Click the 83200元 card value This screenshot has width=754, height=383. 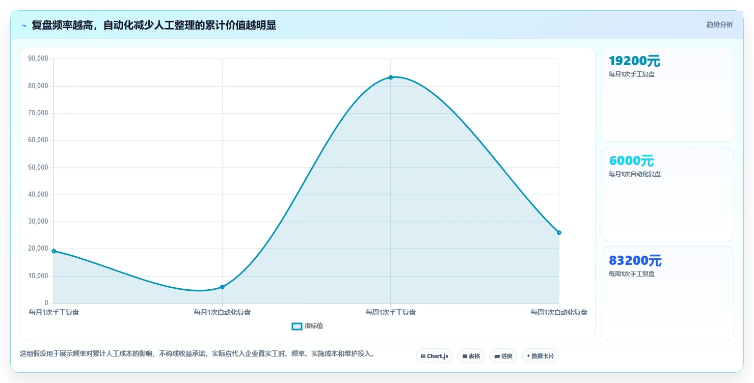pos(635,261)
